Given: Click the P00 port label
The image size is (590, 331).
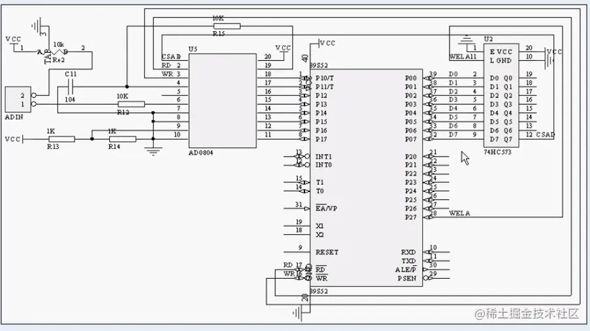Looking at the screenshot, I should tap(411, 78).
